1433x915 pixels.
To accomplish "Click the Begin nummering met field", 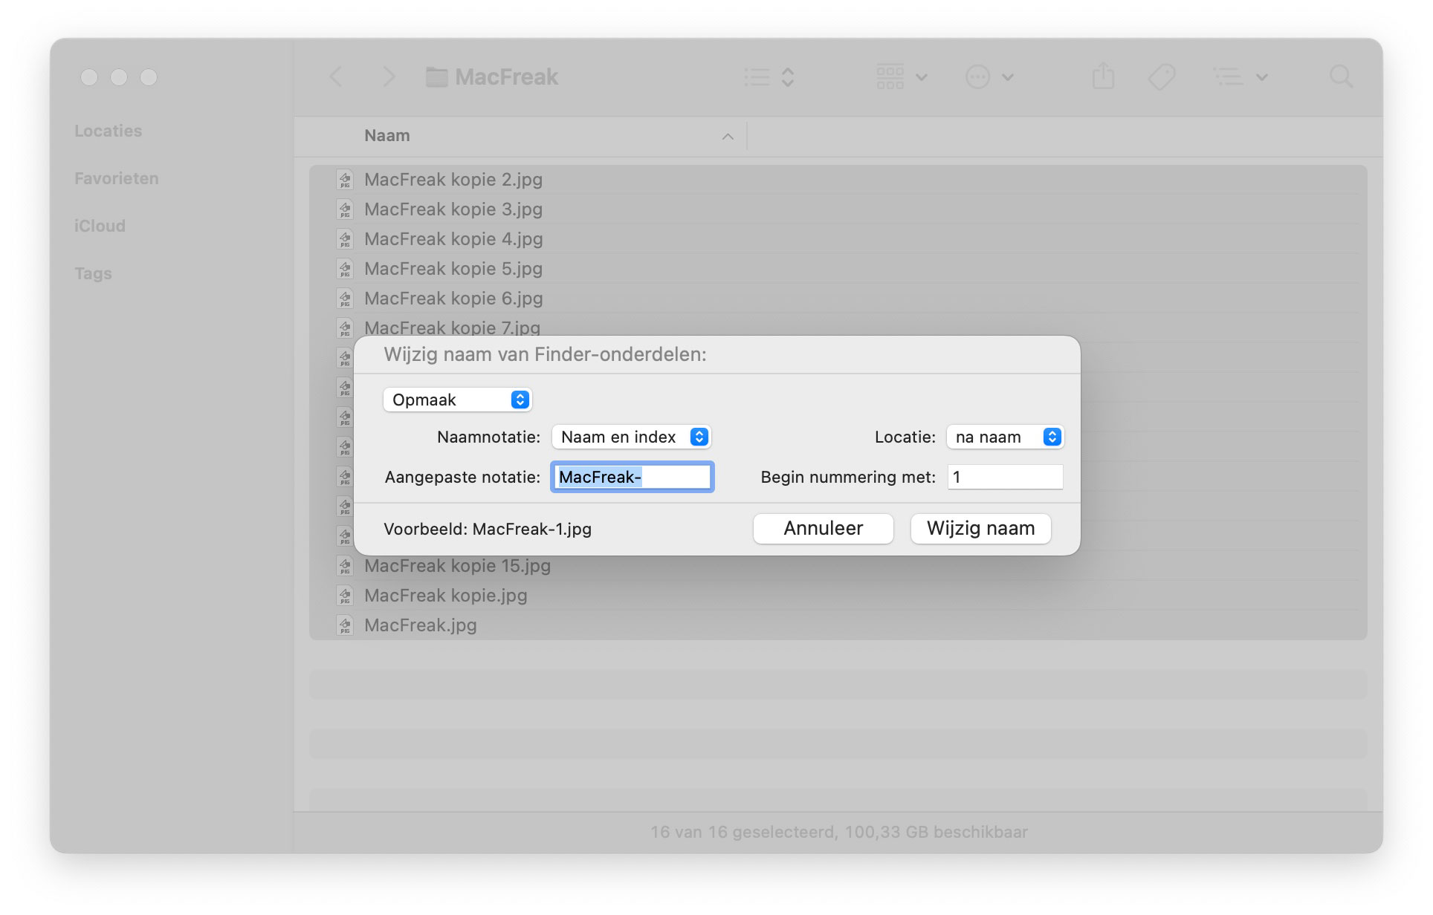I will click(1005, 477).
